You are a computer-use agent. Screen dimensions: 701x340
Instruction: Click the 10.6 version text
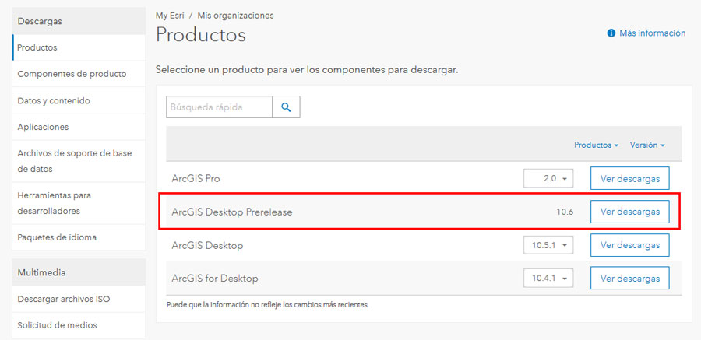click(565, 212)
